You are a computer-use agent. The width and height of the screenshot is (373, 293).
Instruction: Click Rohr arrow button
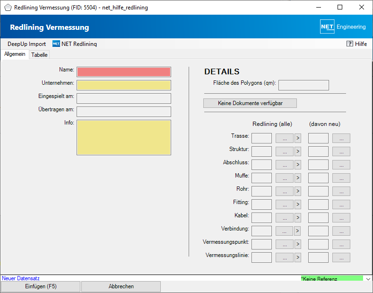tap(297, 191)
